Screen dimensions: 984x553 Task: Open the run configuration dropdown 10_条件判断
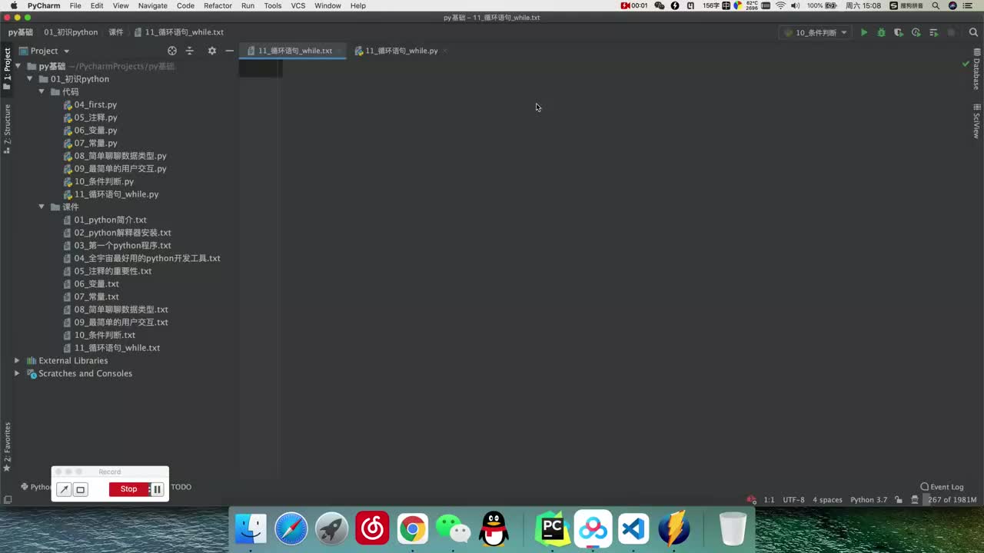(815, 32)
